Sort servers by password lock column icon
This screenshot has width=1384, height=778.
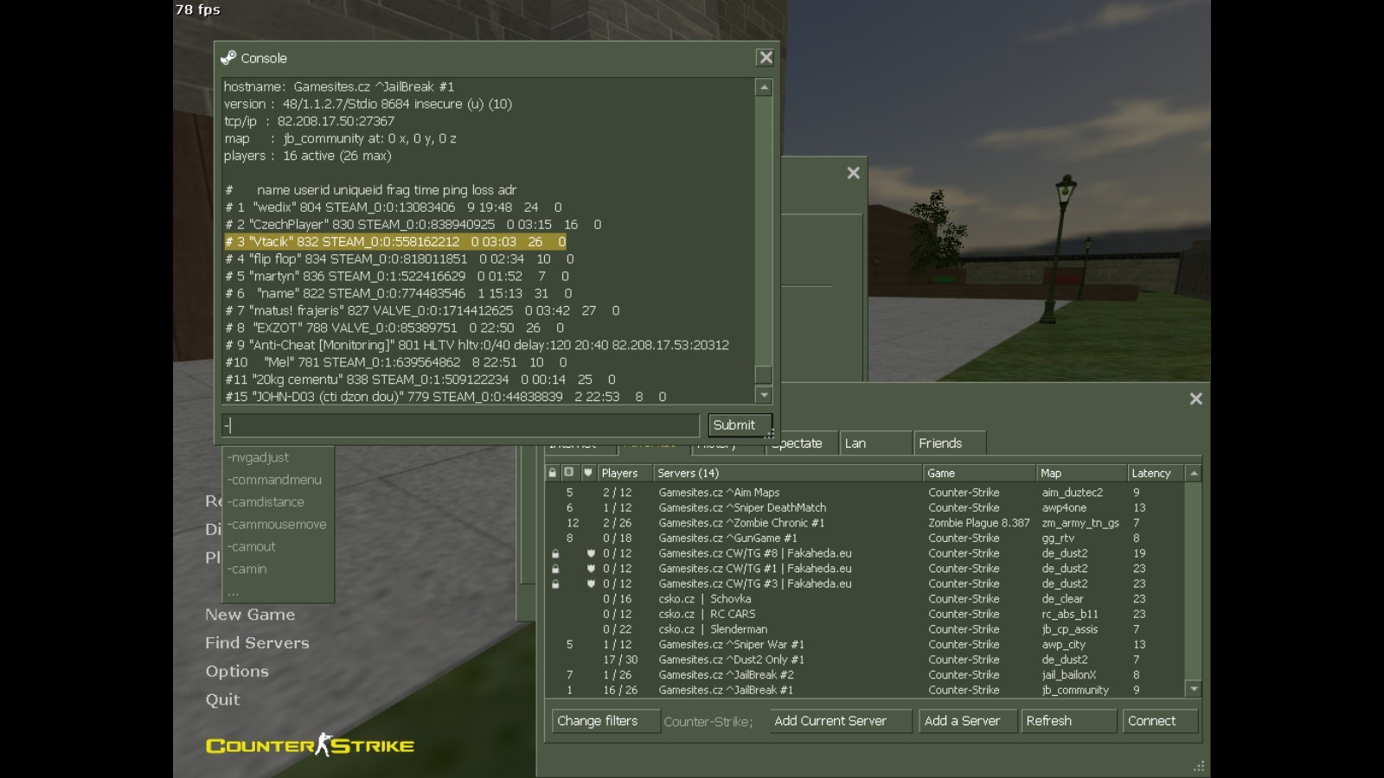tap(553, 473)
